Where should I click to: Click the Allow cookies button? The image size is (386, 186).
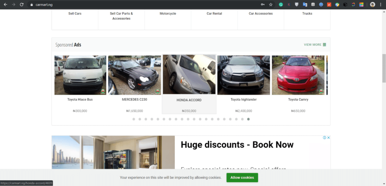pyautogui.click(x=242, y=177)
